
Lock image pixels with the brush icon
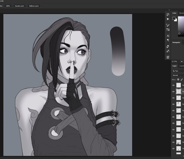click(x=182, y=79)
